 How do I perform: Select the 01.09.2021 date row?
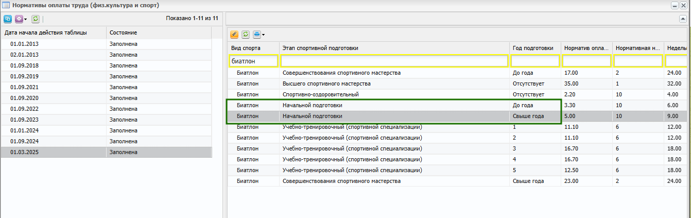pos(106,87)
